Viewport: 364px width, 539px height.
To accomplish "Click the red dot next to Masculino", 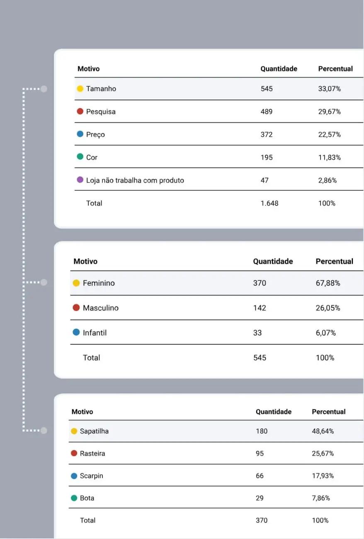I will pos(76,308).
